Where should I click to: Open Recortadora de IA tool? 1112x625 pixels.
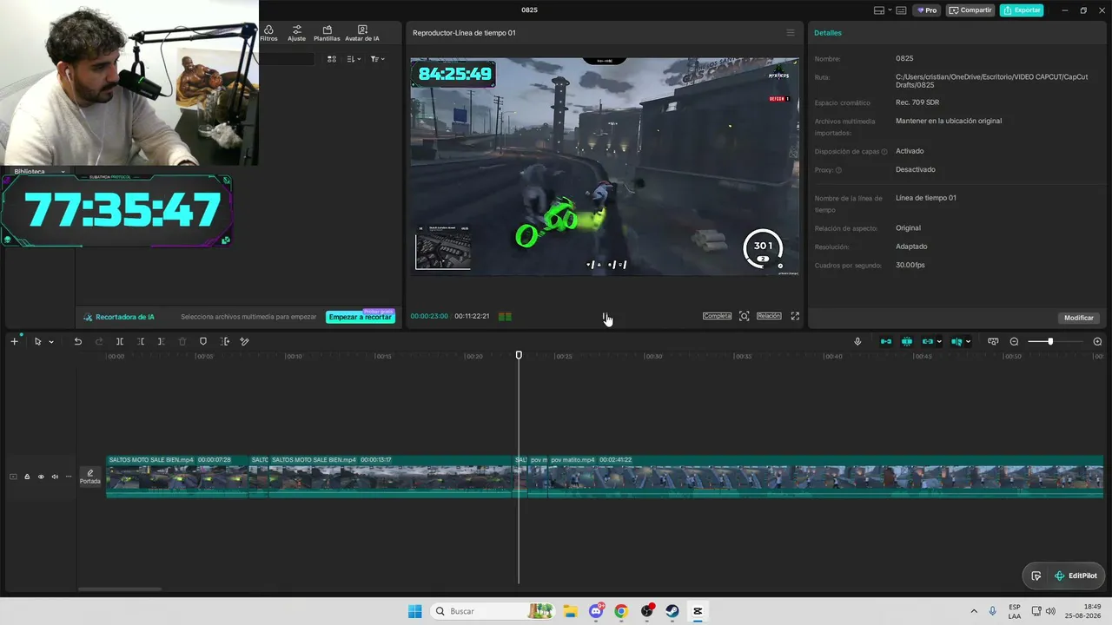tap(119, 317)
